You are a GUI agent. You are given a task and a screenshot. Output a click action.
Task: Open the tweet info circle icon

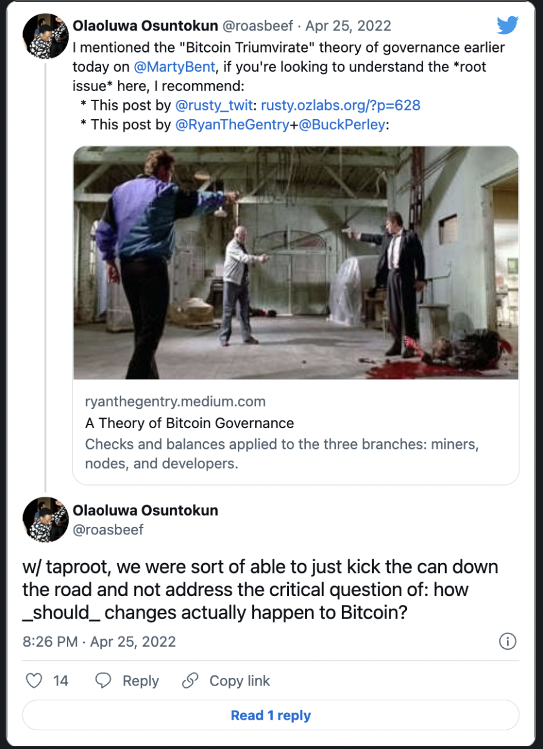508,642
